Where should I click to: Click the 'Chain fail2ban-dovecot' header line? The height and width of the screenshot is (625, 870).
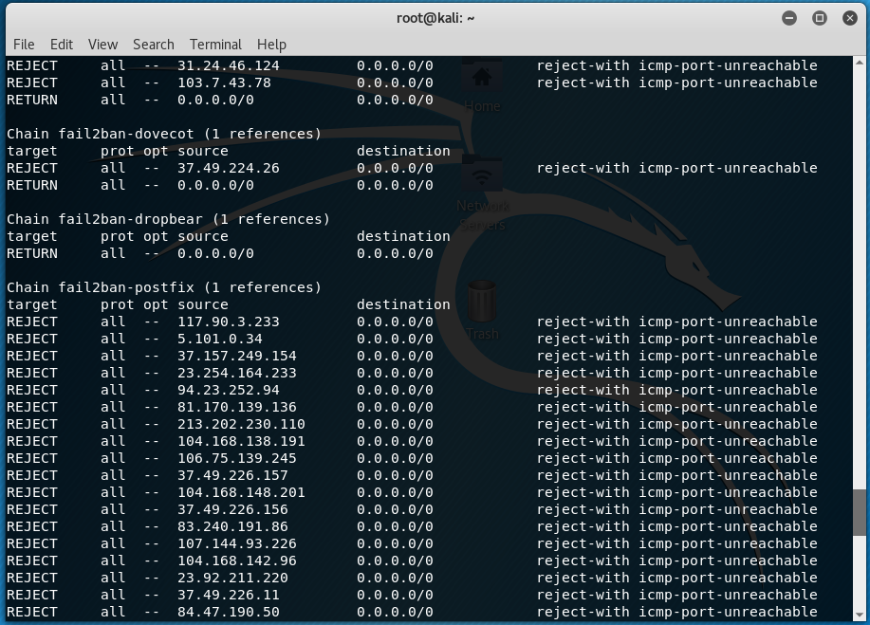164,134
